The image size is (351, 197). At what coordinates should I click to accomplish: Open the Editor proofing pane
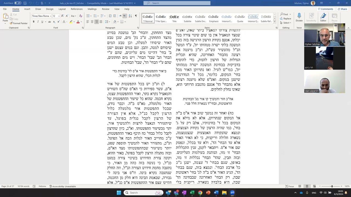323,17
